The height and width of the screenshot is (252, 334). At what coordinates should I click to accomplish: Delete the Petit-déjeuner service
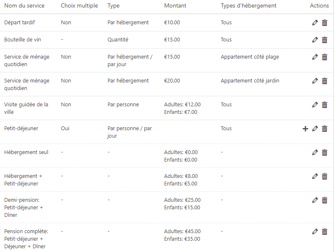tap(324, 129)
